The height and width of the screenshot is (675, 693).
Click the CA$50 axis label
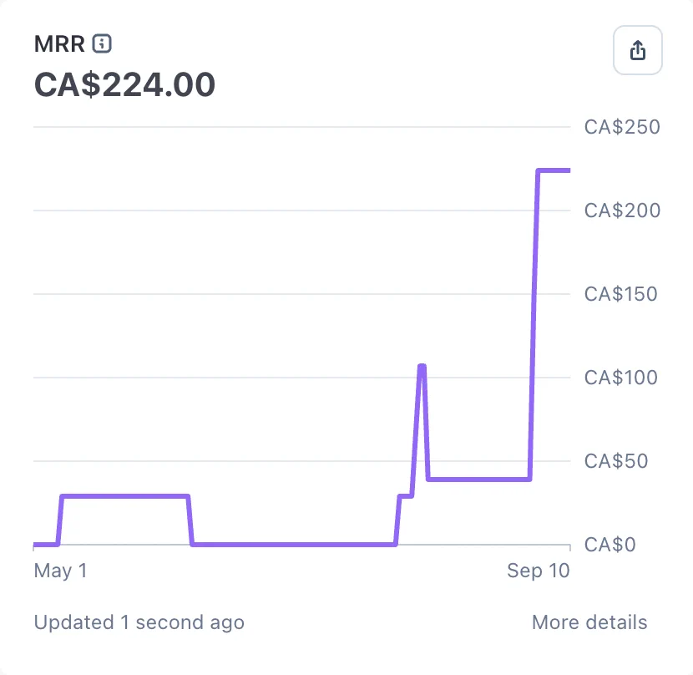(x=616, y=461)
